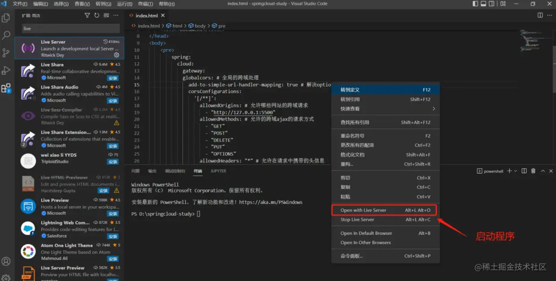Click Open with Live Server menu entry
This screenshot has height=281, width=556.
coord(386,210)
